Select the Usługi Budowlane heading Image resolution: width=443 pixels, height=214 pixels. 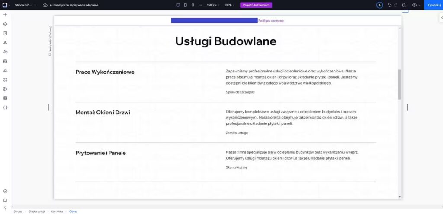coord(226,41)
